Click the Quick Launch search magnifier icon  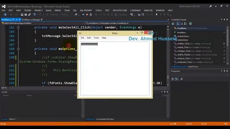point(211,6)
